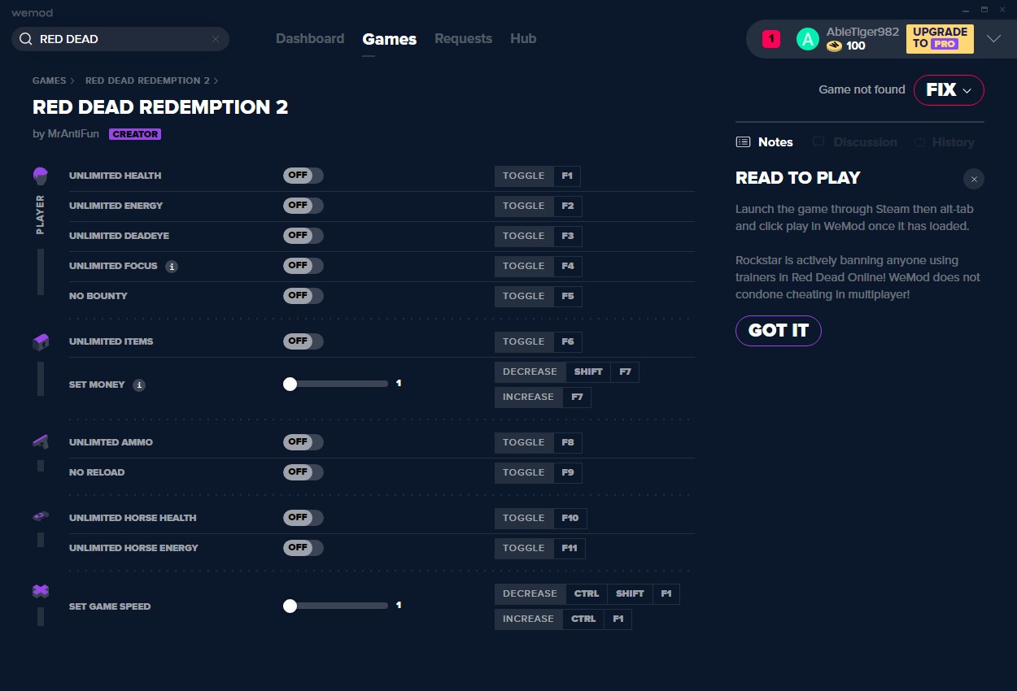1017x691 pixels.
Task: Click the F10 hotkey for Horse Health
Action: pos(570,518)
